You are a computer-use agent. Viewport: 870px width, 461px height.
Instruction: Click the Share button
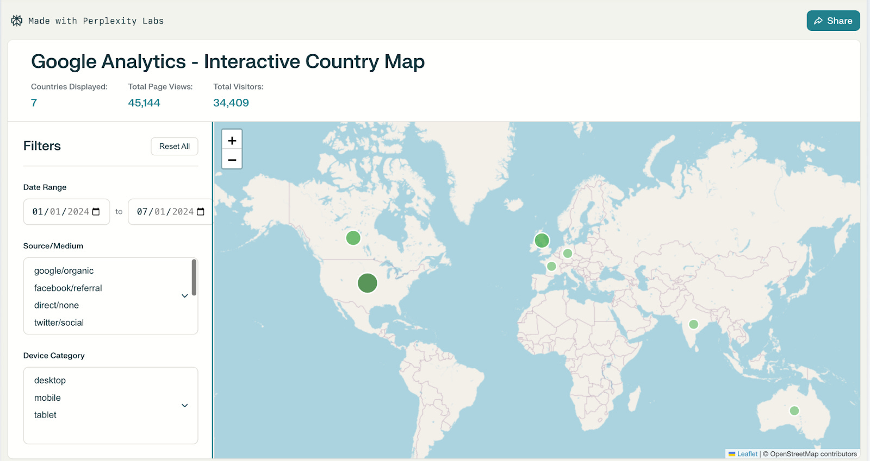[833, 21]
